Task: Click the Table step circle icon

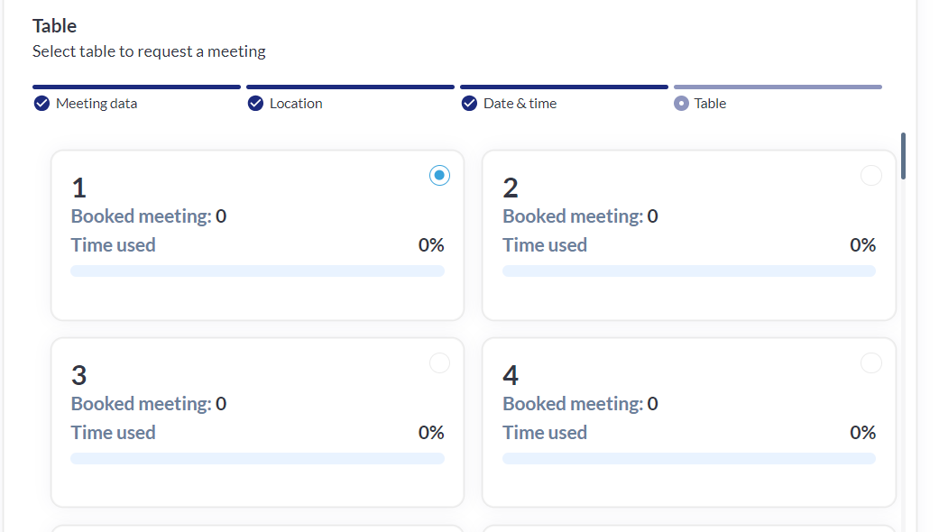Action: pos(682,104)
